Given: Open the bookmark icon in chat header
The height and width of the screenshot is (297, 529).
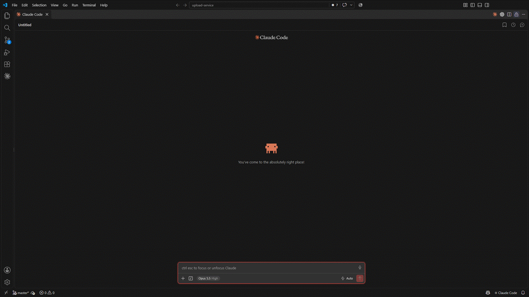Looking at the screenshot, I should 504,25.
